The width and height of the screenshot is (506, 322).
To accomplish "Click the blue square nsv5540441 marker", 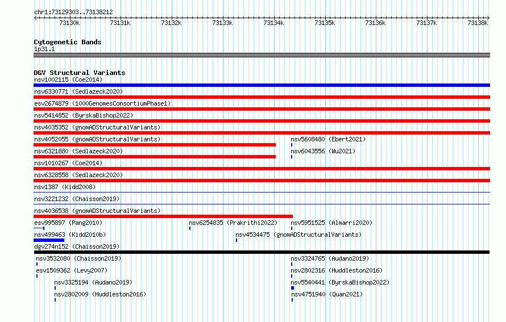I will [293, 288].
